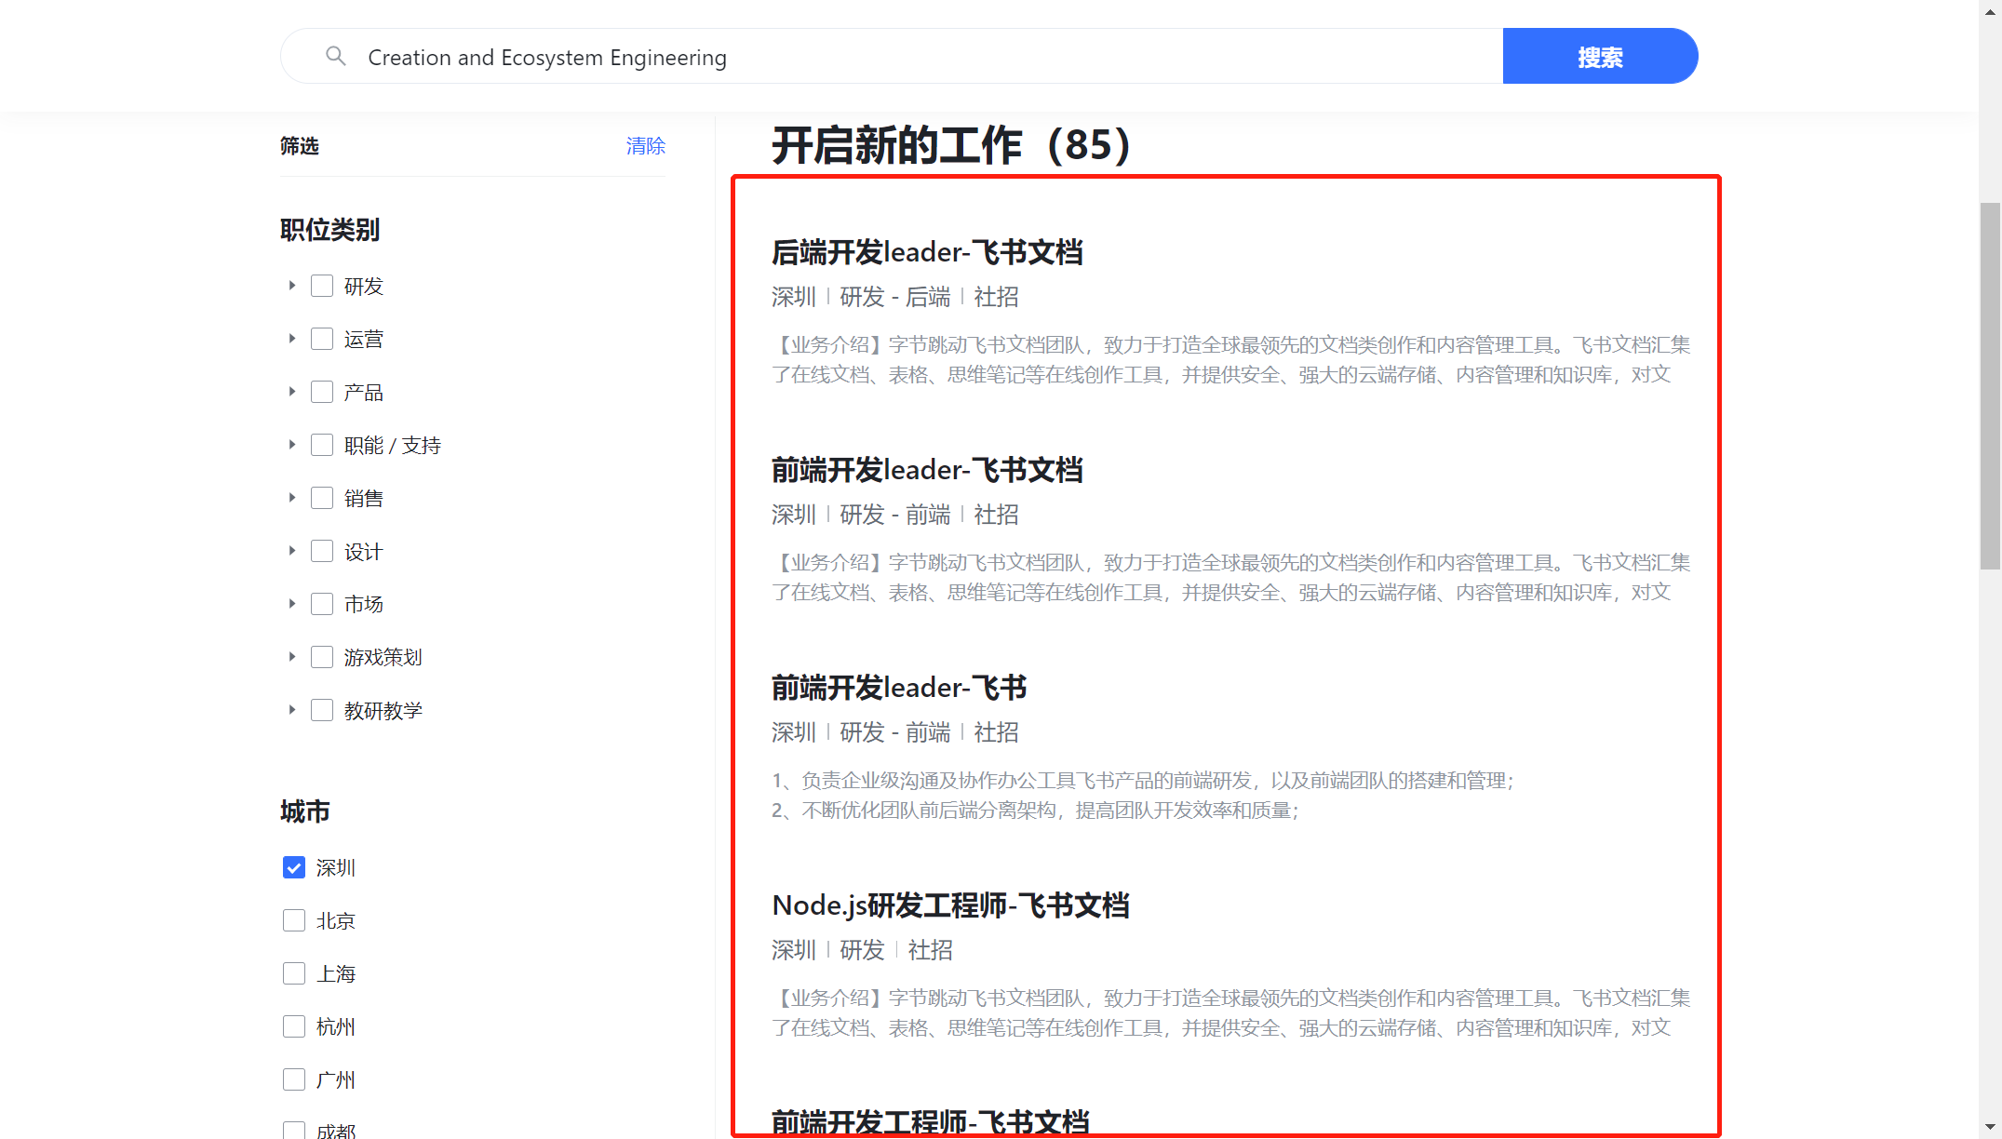Image resolution: width=2002 pixels, height=1139 pixels.
Task: Click the 开启新的工作（85） heading
Action: coord(951,145)
